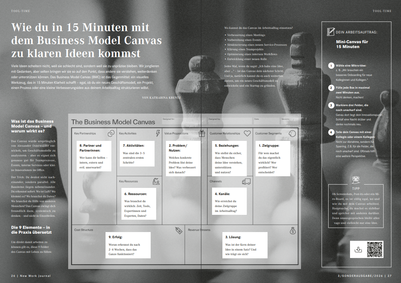The image size is (401, 283).
Task: Click the 9. Erfolg note card
Action: 128,245
